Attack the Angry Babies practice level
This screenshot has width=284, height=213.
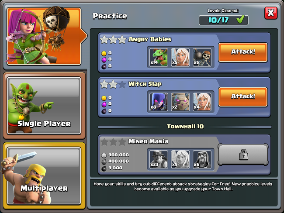243,52
